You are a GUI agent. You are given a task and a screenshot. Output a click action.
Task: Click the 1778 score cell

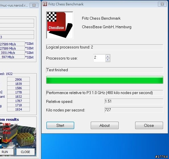pyautogui.click(x=18, y=92)
